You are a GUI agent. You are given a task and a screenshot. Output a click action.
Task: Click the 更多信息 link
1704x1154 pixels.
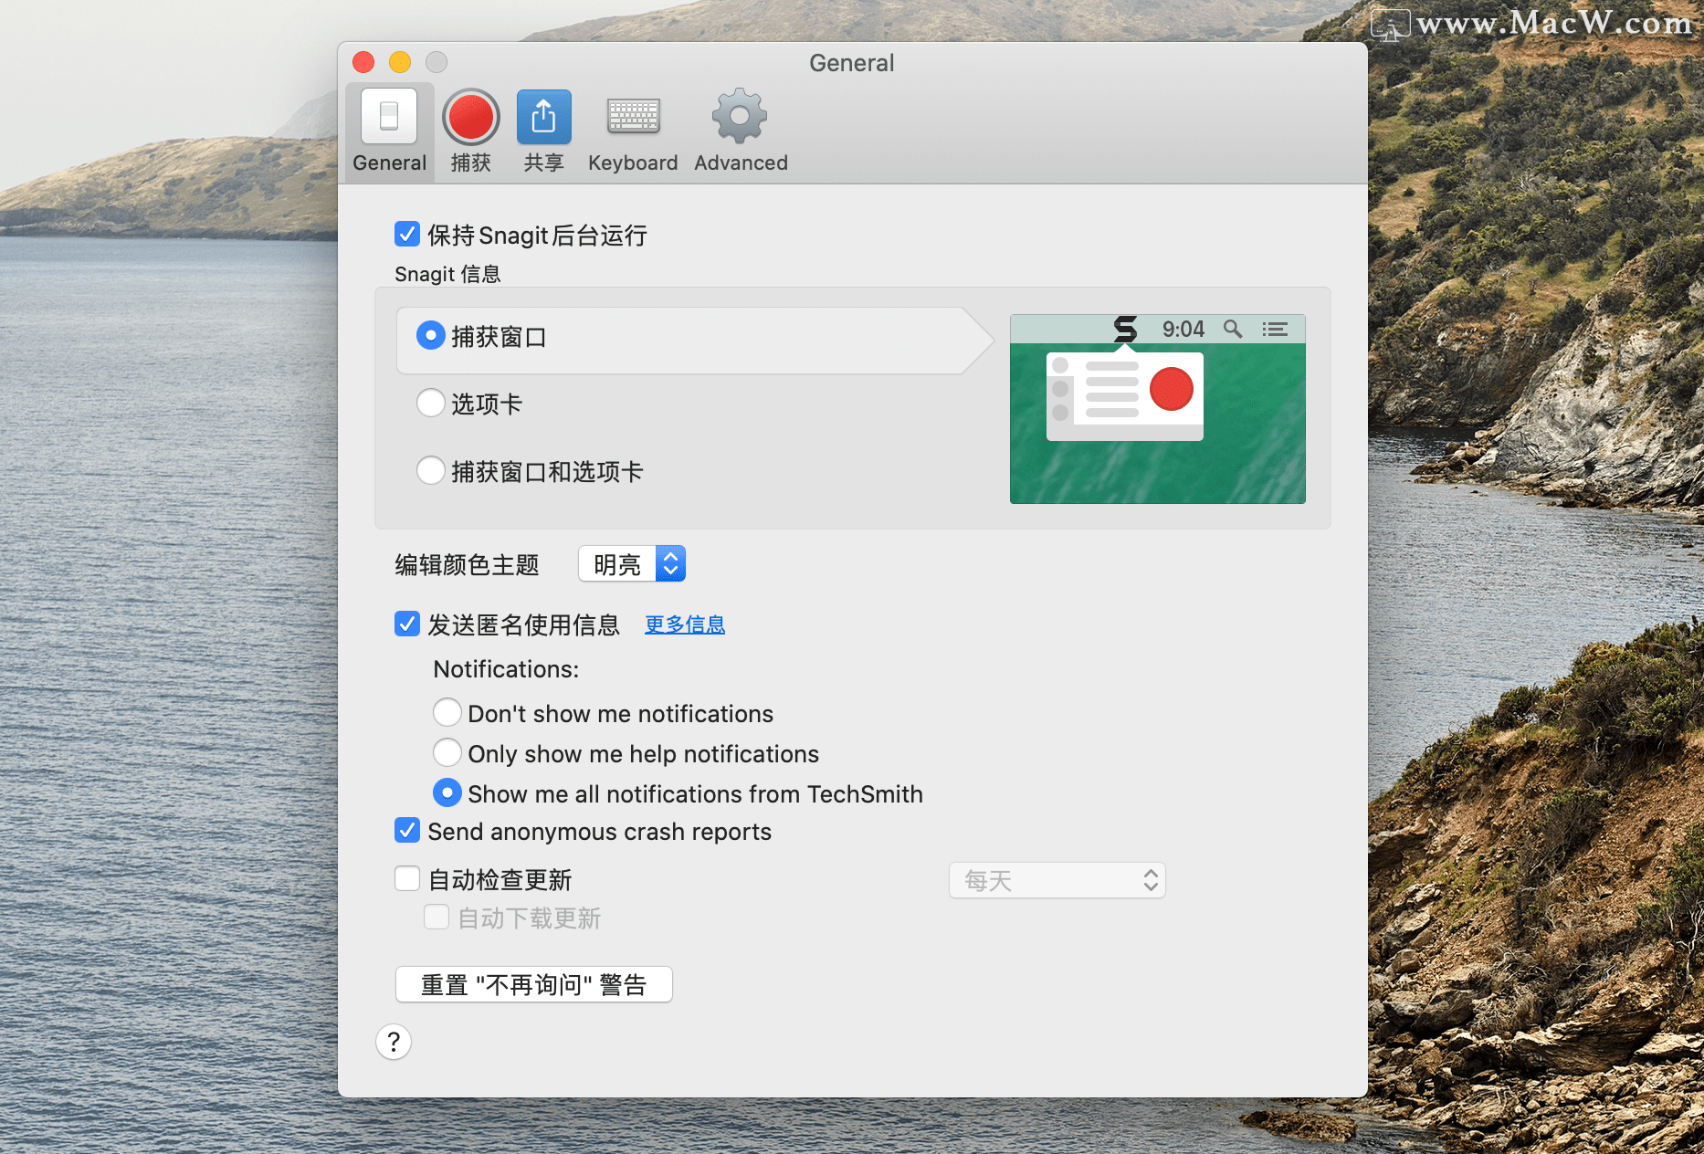point(685,624)
